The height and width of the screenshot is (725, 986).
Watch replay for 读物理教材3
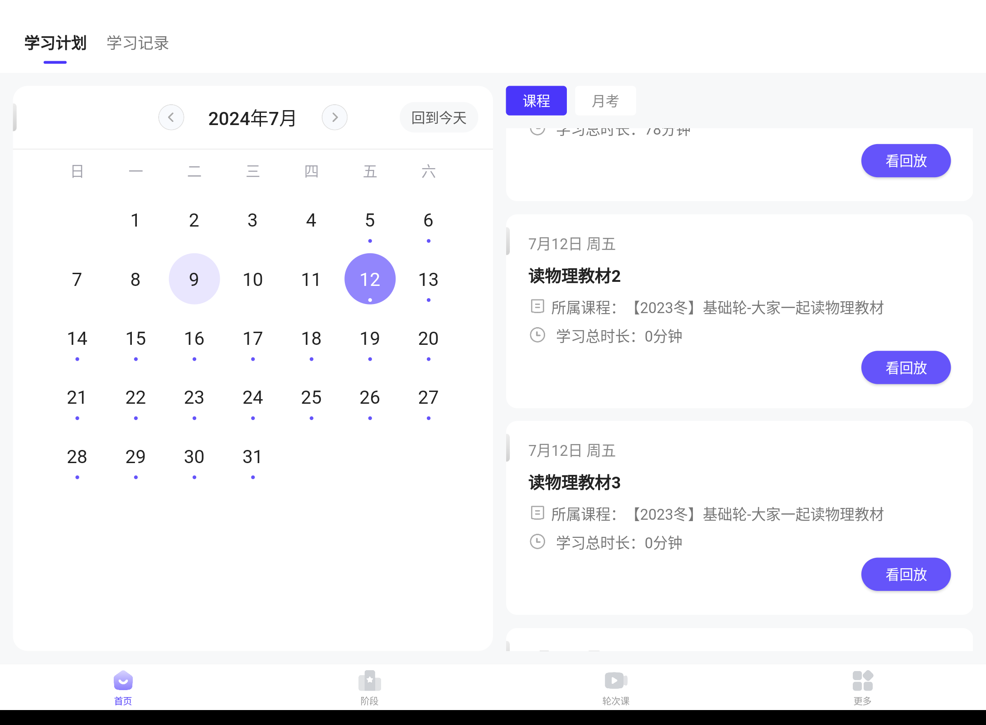[x=905, y=574]
